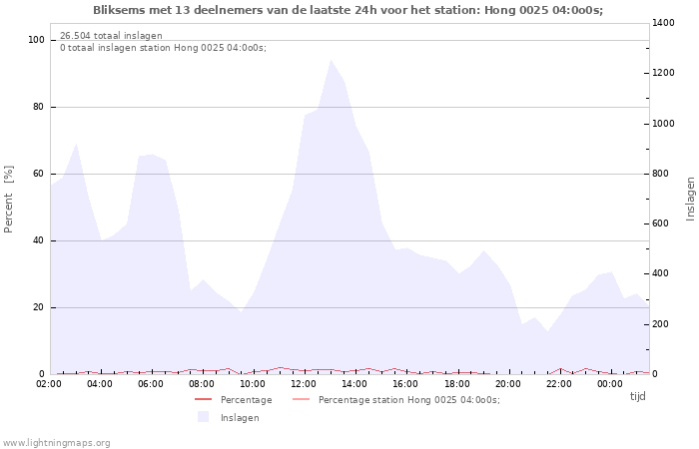The height and width of the screenshot is (449, 699).
Task: Click the right-side 'Inslagen' axis title
Action: pos(690,199)
